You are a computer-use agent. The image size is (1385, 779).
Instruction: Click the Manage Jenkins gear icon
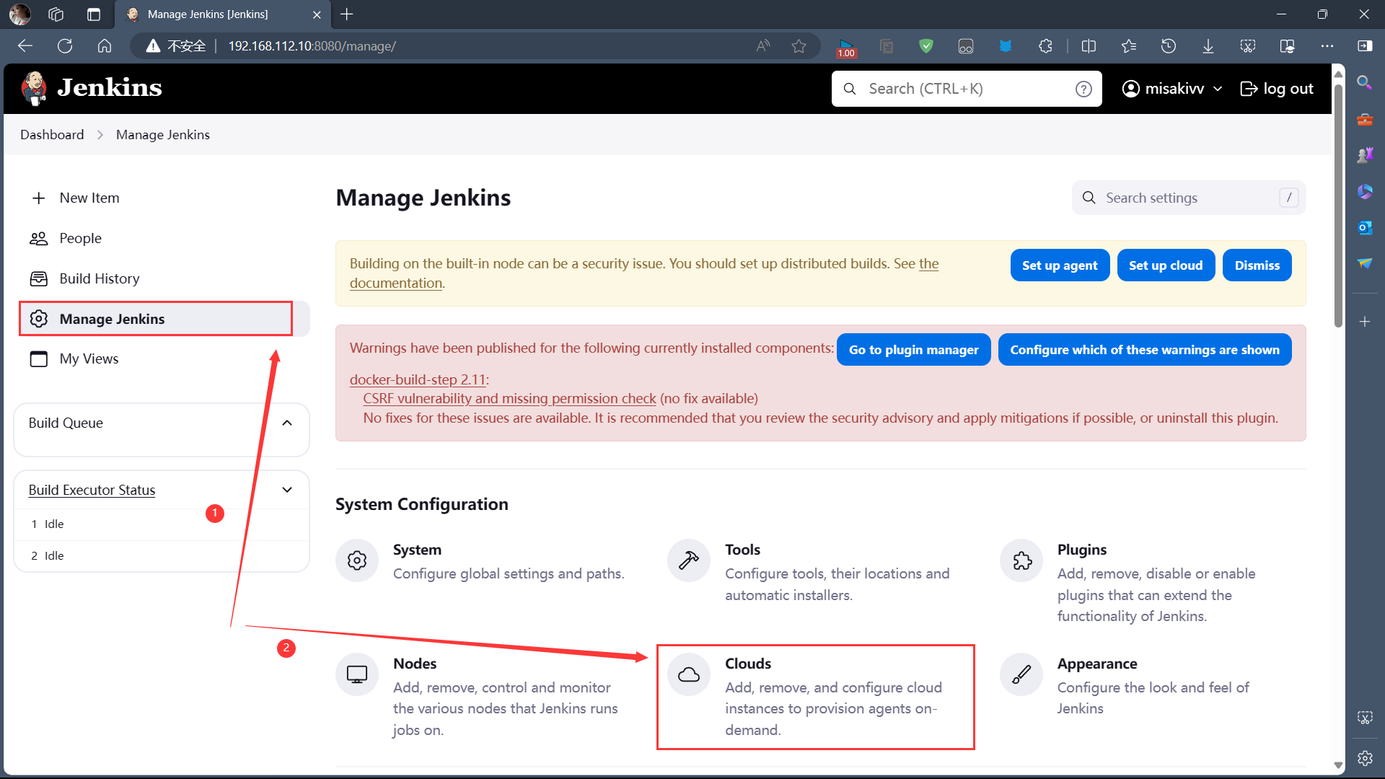tap(39, 319)
